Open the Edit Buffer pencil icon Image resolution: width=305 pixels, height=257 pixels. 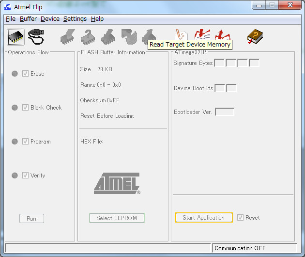click(181, 35)
